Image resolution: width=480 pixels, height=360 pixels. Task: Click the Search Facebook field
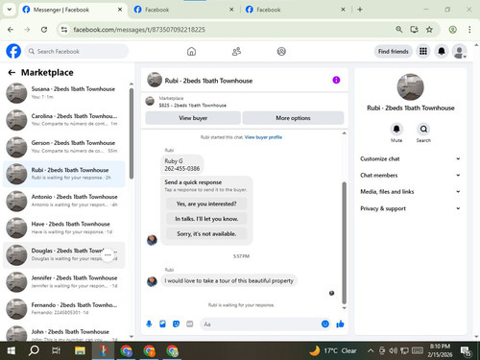point(77,51)
